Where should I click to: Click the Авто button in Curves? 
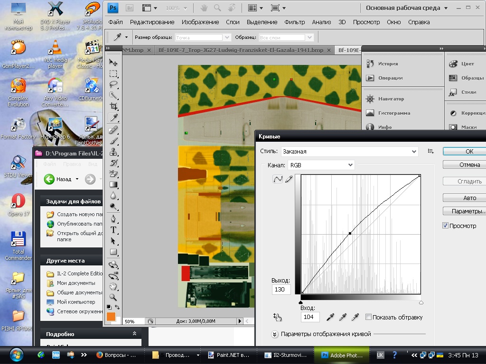tap(469, 198)
